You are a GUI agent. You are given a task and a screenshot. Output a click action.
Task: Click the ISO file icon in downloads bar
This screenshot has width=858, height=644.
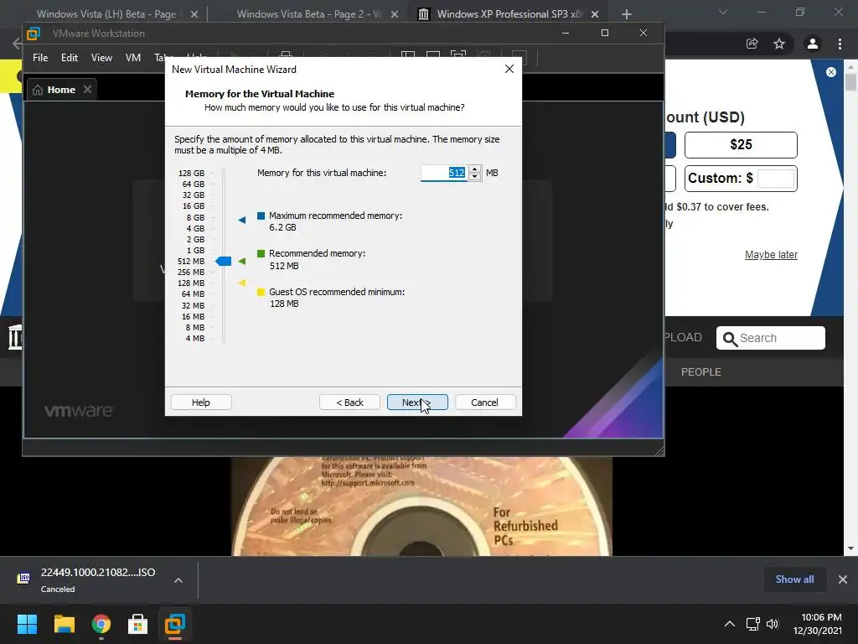pos(24,579)
